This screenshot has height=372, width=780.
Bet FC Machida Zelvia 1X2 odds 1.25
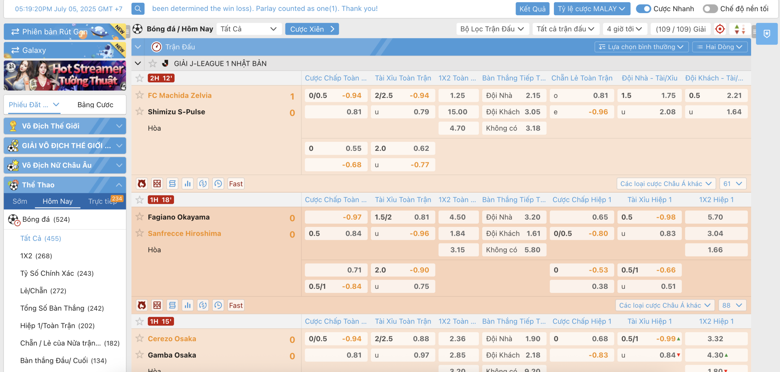click(x=458, y=95)
